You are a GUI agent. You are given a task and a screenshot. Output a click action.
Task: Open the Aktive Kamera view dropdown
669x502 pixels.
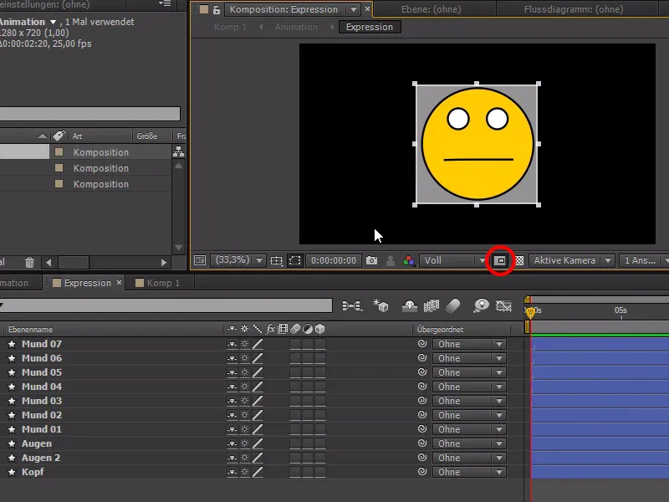571,260
